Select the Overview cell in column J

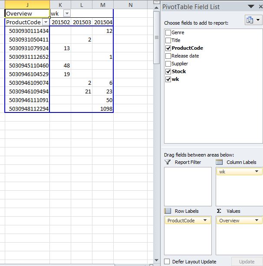27,13
